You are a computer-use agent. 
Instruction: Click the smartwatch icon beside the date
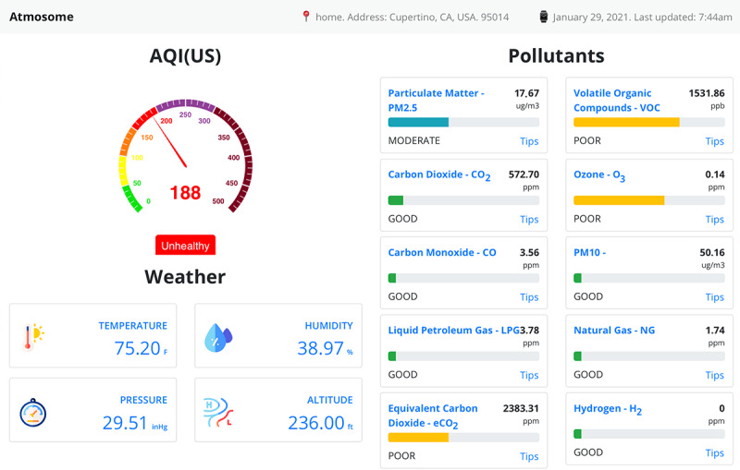[x=544, y=17]
